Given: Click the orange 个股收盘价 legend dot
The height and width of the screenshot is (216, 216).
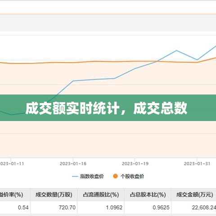Looking at the screenshot, I should (x=115, y=176).
